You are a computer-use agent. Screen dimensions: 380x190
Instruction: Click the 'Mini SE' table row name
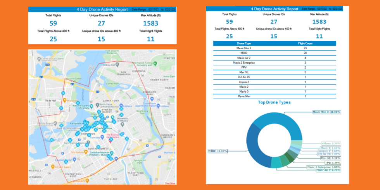244,72
